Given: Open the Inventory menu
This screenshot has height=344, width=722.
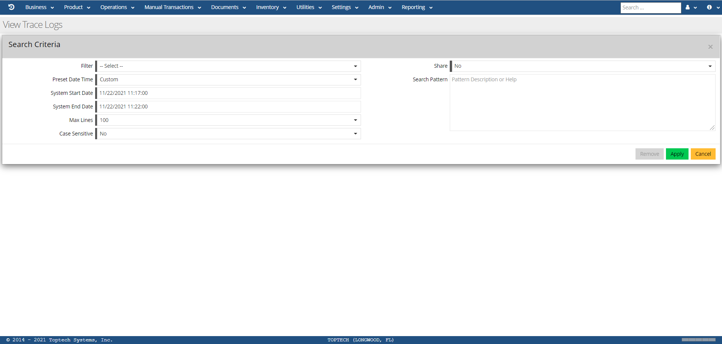Looking at the screenshot, I should 271,7.
